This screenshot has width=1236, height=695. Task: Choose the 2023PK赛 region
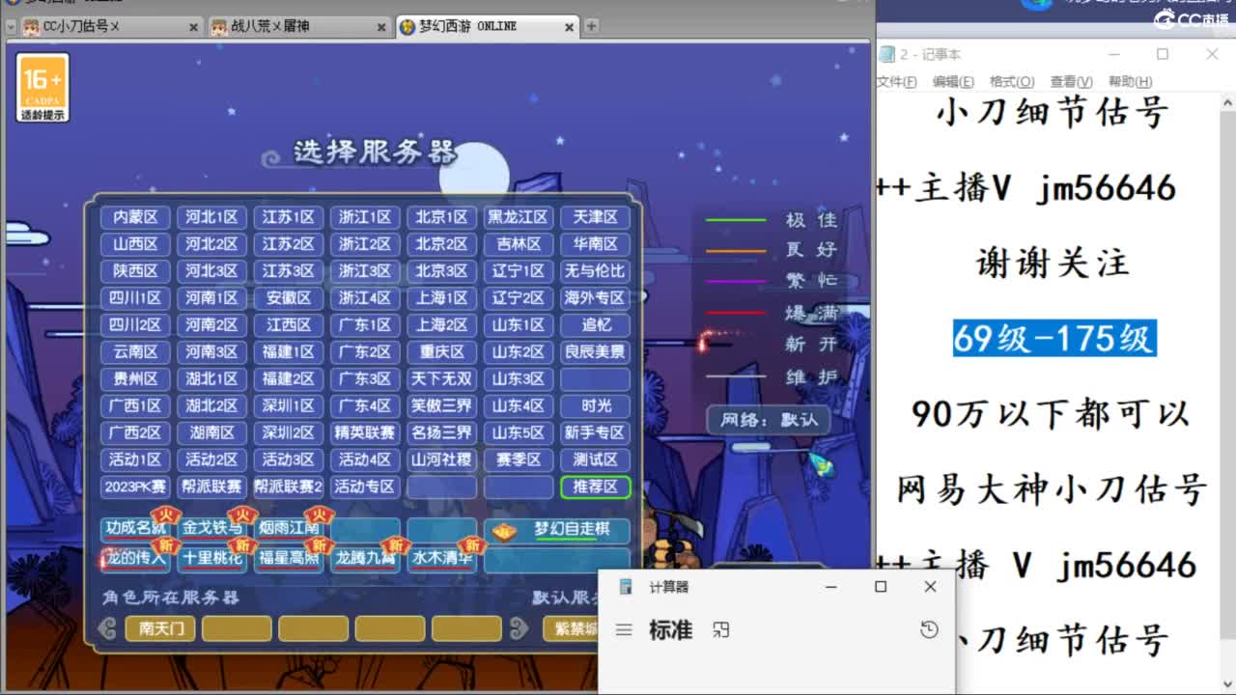(x=135, y=486)
